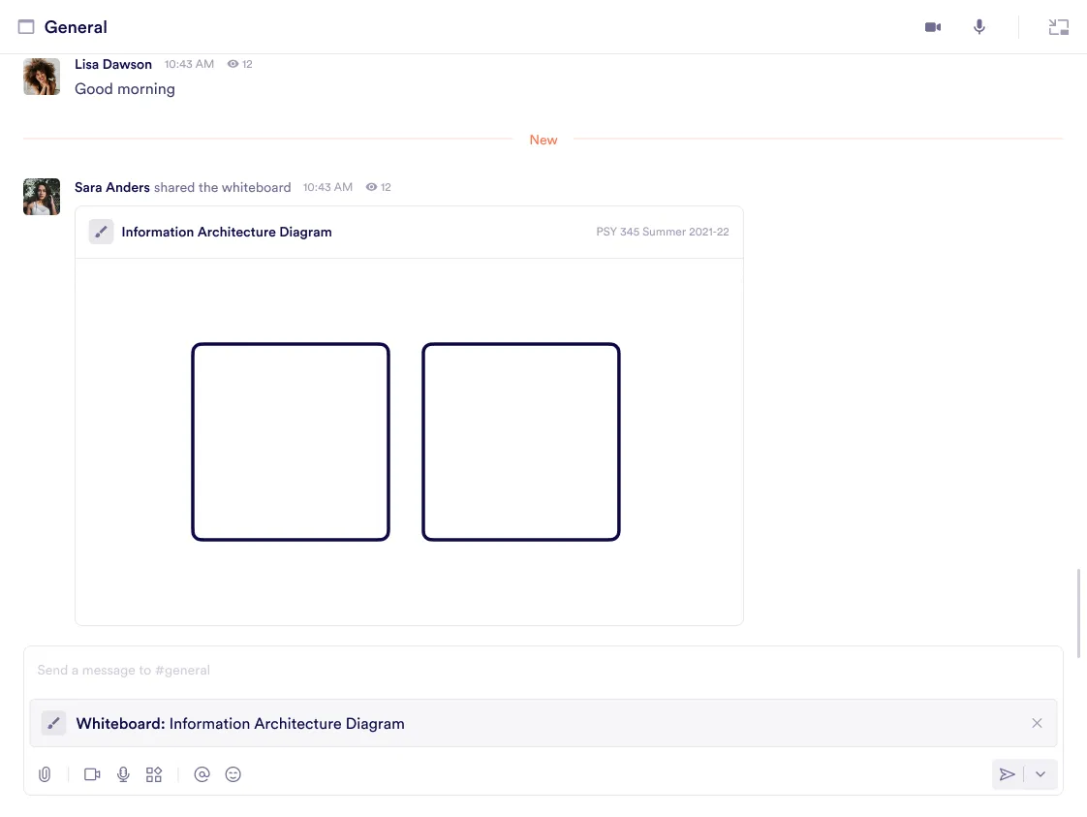
Task: Click the chat scrollbar thumb
Action: (1078, 599)
